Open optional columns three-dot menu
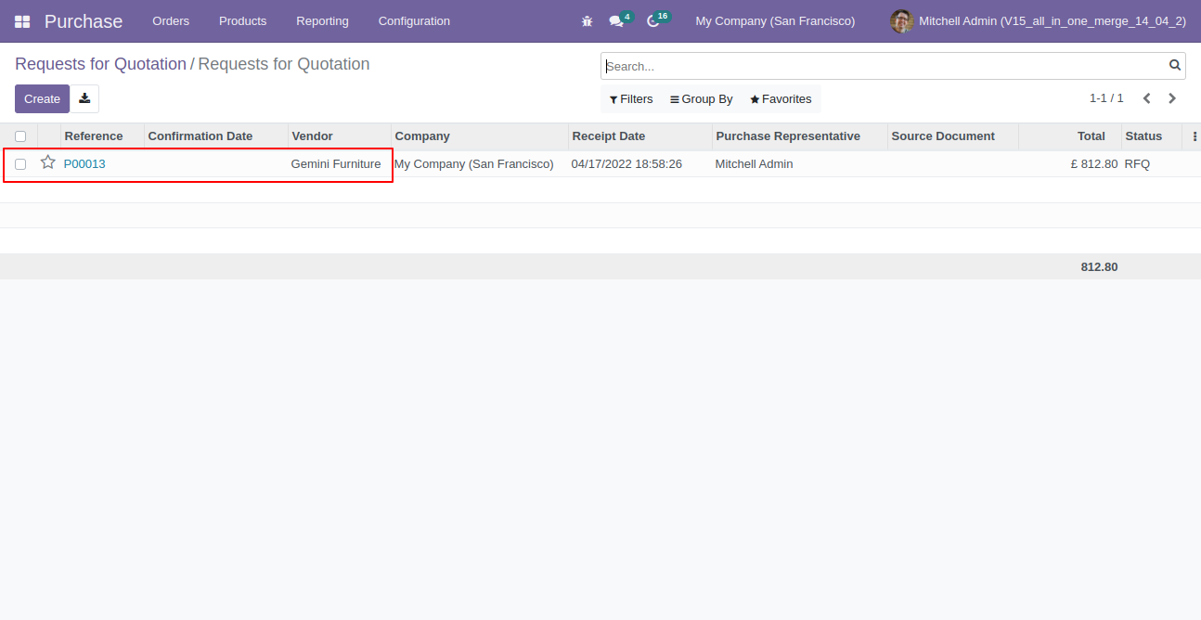The width and height of the screenshot is (1201, 620). [1195, 136]
